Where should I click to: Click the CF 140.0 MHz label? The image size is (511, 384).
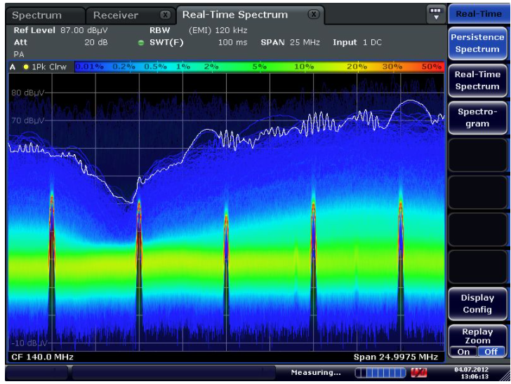[x=42, y=357]
